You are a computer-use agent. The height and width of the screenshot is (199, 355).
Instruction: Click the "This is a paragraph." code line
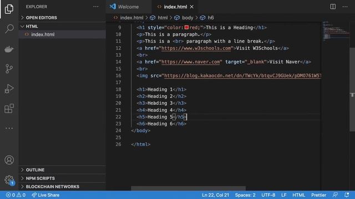(x=174, y=34)
